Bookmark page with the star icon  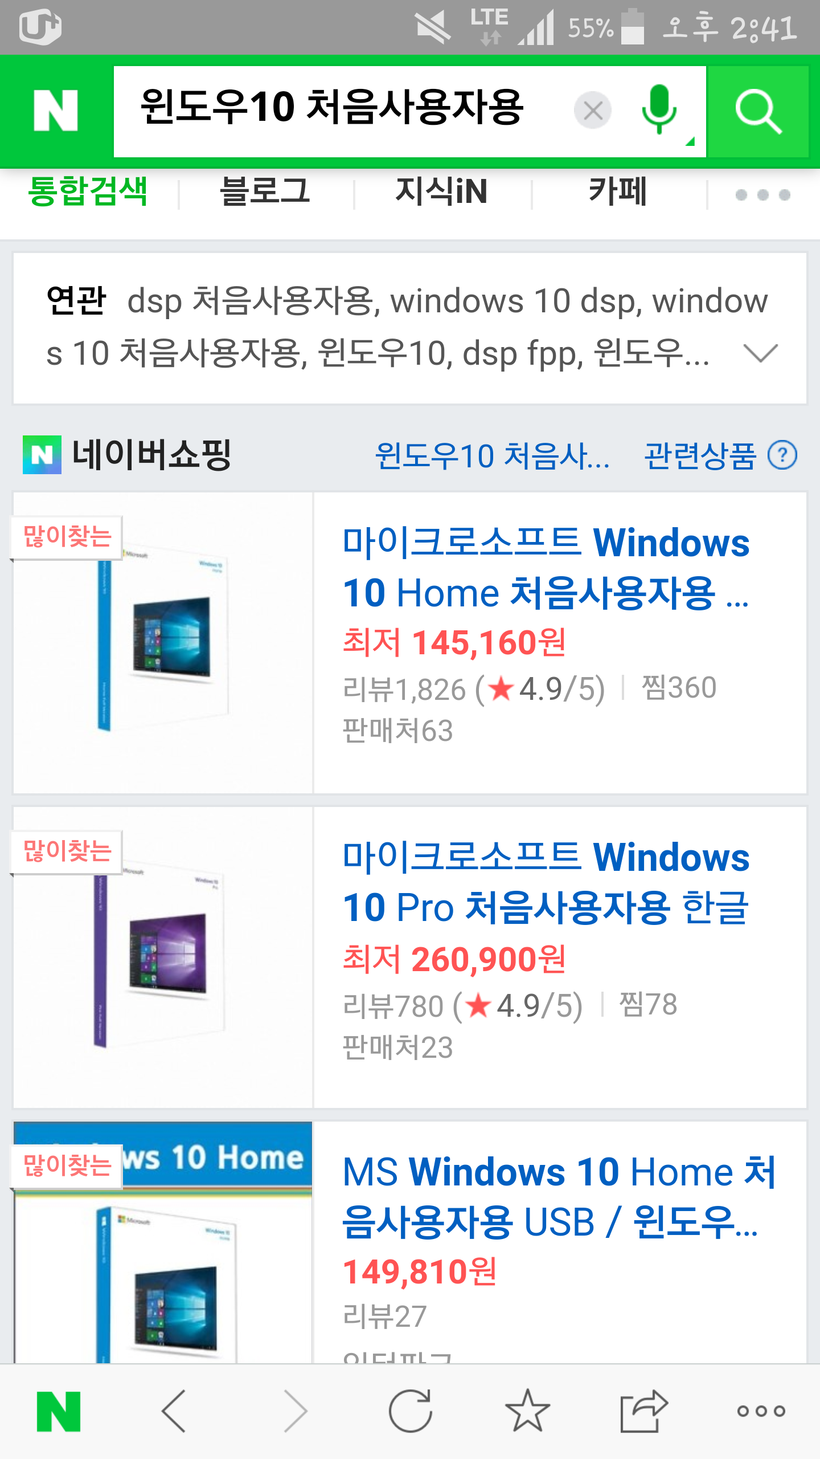(x=527, y=1411)
